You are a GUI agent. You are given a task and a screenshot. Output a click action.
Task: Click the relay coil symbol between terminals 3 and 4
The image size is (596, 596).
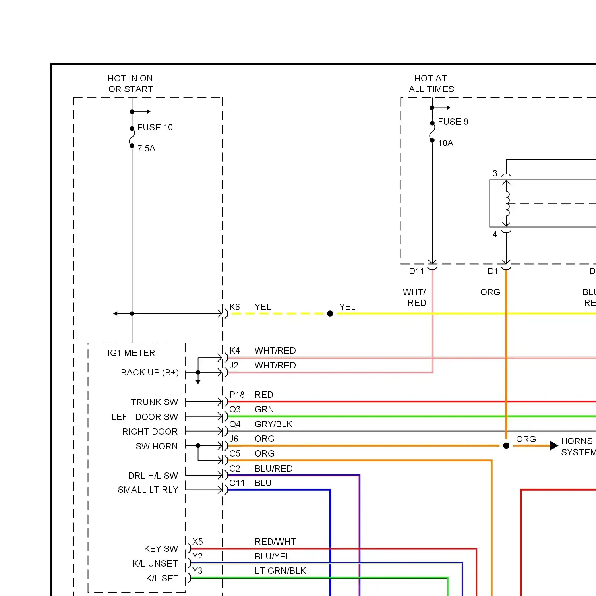point(507,203)
